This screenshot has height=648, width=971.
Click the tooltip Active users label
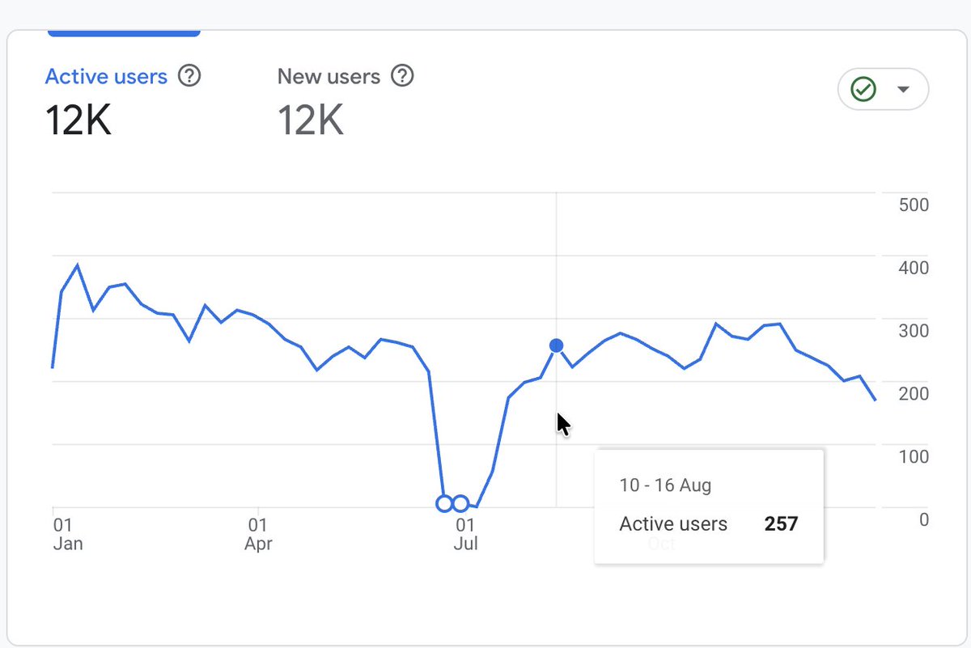[x=673, y=524]
